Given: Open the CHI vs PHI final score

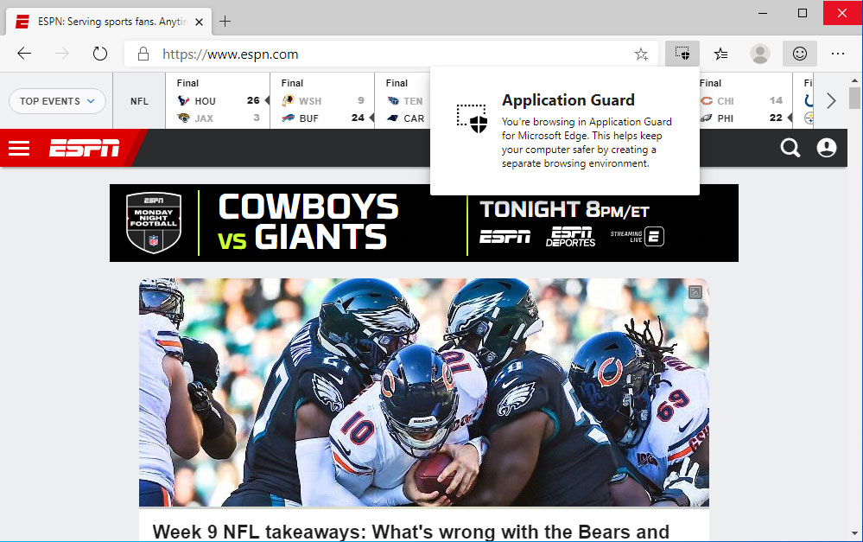Looking at the screenshot, I should tap(746, 101).
